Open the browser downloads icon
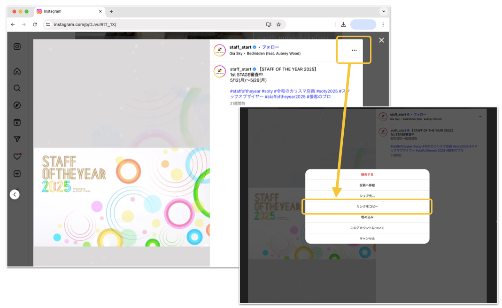The image size is (502, 308). [344, 24]
